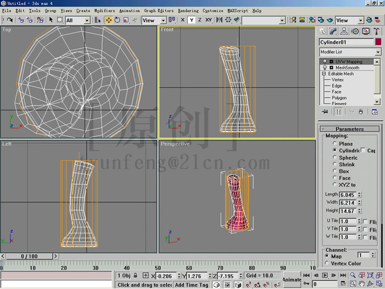Click the rectangular selection region icon
The width and height of the screenshot is (385, 289).
click(x=59, y=20)
